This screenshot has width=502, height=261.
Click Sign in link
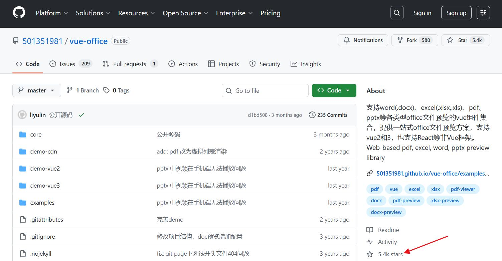pyautogui.click(x=422, y=13)
